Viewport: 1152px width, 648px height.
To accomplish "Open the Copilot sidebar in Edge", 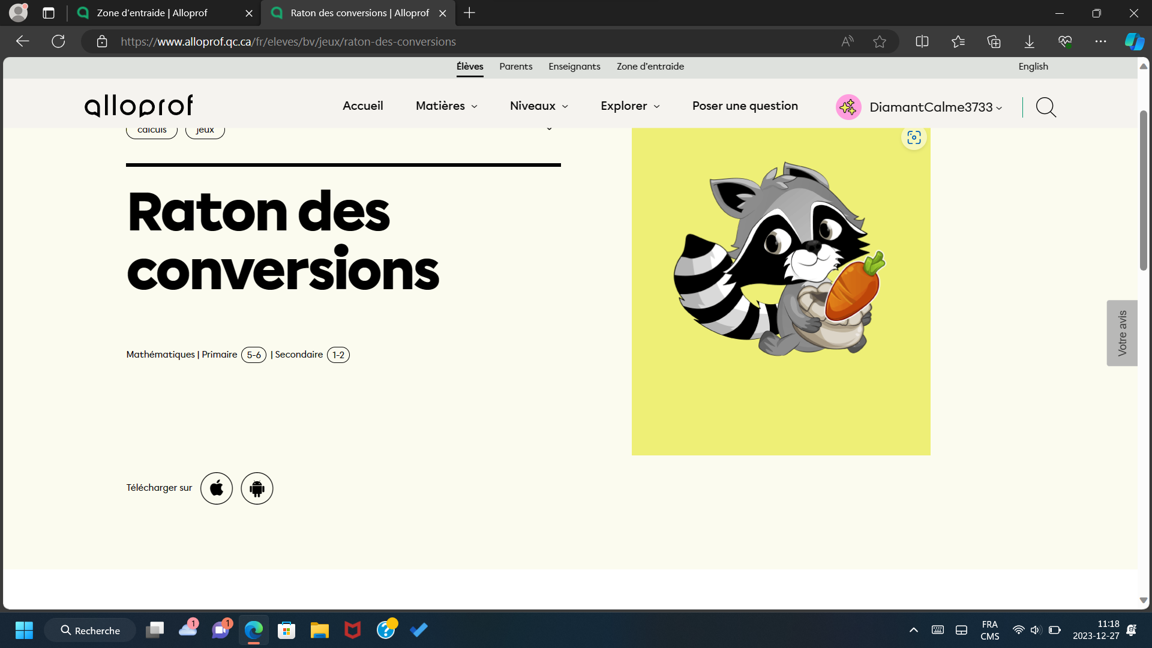I will (x=1133, y=41).
